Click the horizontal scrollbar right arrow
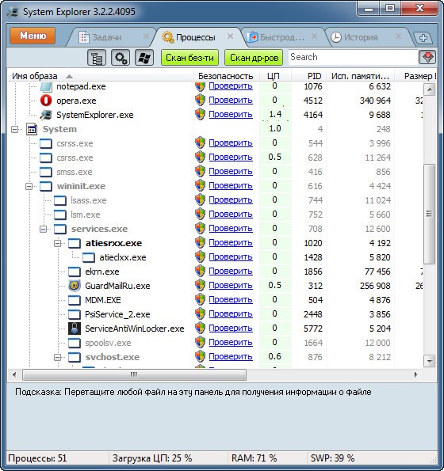Image resolution: width=444 pixels, height=471 pixels. point(415,374)
